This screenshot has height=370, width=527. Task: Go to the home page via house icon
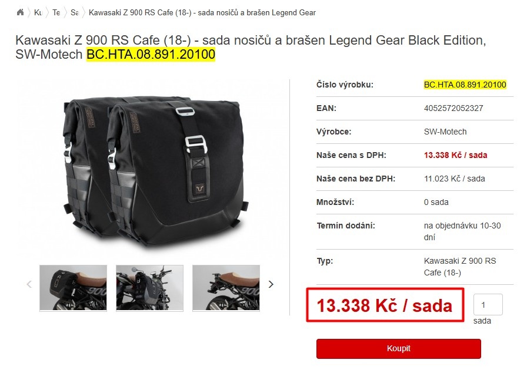(20, 12)
